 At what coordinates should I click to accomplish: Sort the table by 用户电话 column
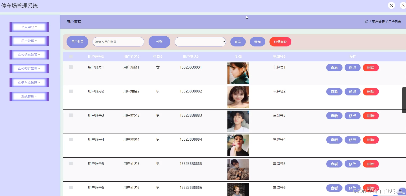pos(191,56)
